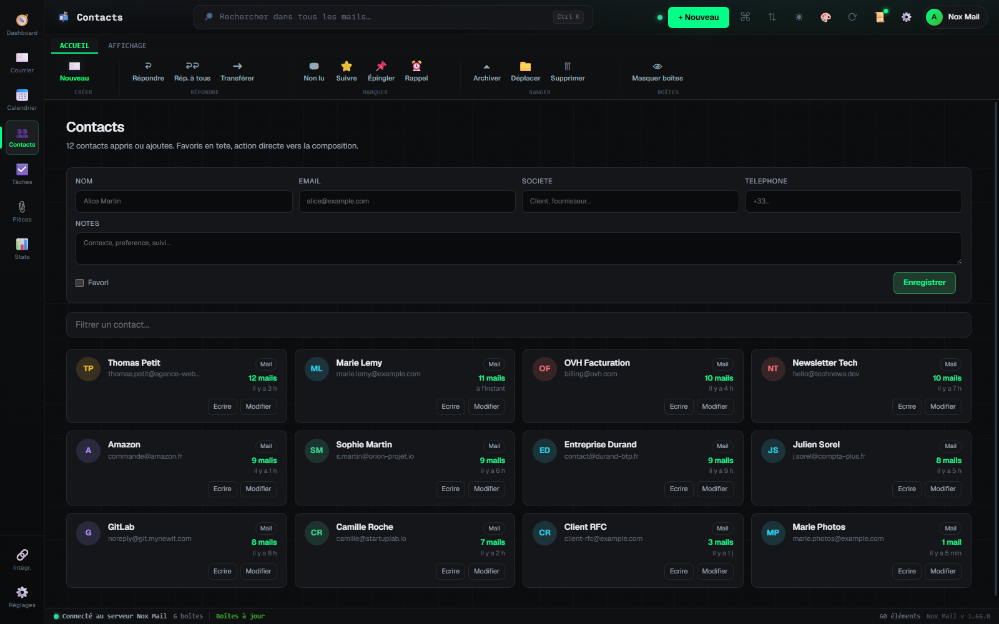Screen dimensions: 999x624
Task: Set a Rappel reminder
Action: click(416, 72)
